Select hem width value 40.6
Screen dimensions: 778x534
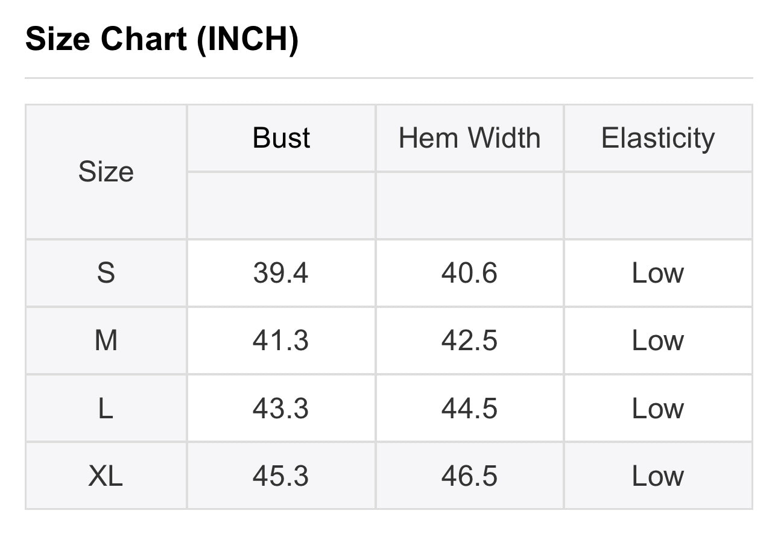click(469, 273)
